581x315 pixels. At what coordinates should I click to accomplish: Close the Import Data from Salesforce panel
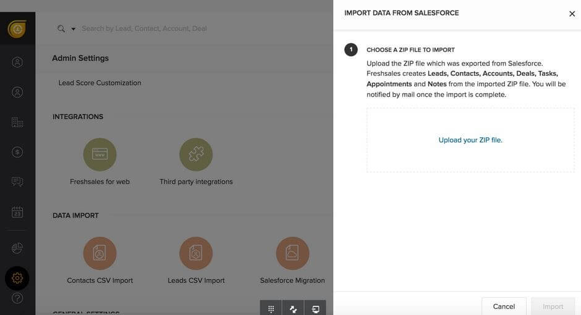(x=572, y=14)
